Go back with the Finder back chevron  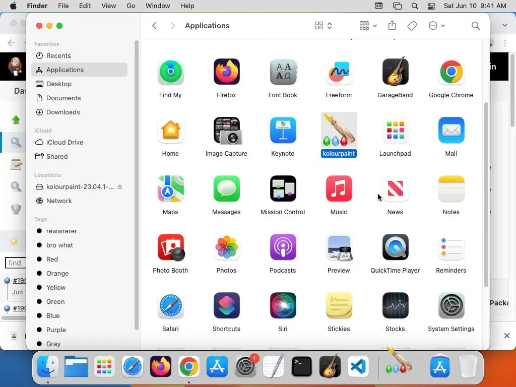tap(154, 26)
